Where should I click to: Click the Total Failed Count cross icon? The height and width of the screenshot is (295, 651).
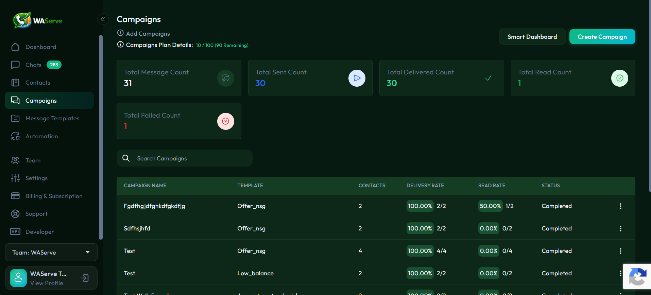(x=226, y=121)
